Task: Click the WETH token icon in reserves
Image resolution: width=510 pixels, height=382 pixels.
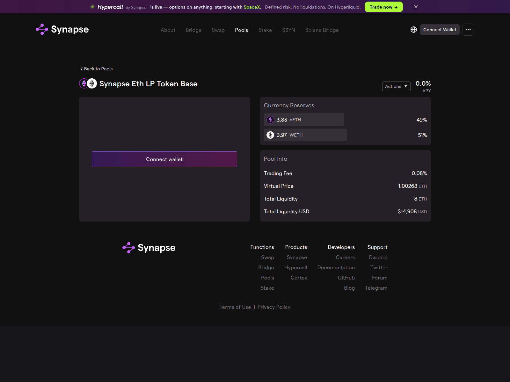Action: coord(270,135)
